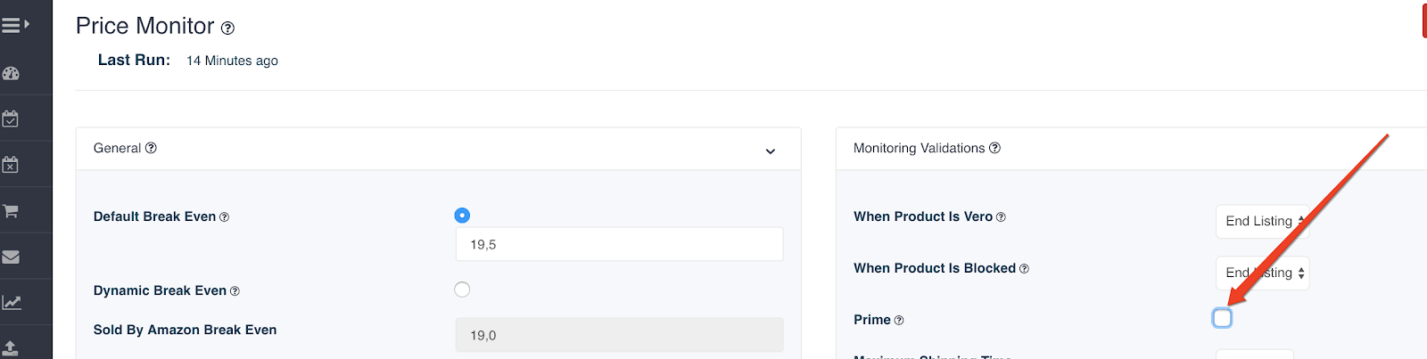Screen dimensions: 1427x359
Task: Click the Default Break Even value field
Action: point(619,244)
